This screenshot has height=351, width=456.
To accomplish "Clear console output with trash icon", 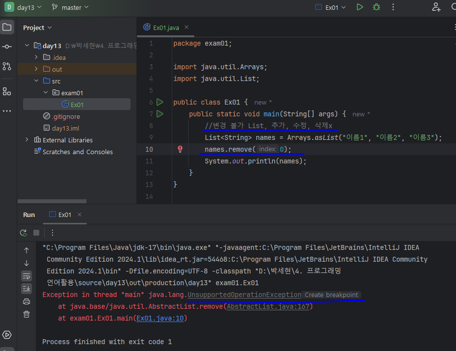I will [27, 314].
